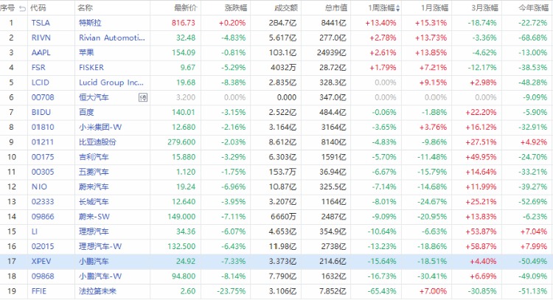Screen dimensions: 553x300
Task: Click FFIE's daily change -23.75%
Action: [x=232, y=291]
